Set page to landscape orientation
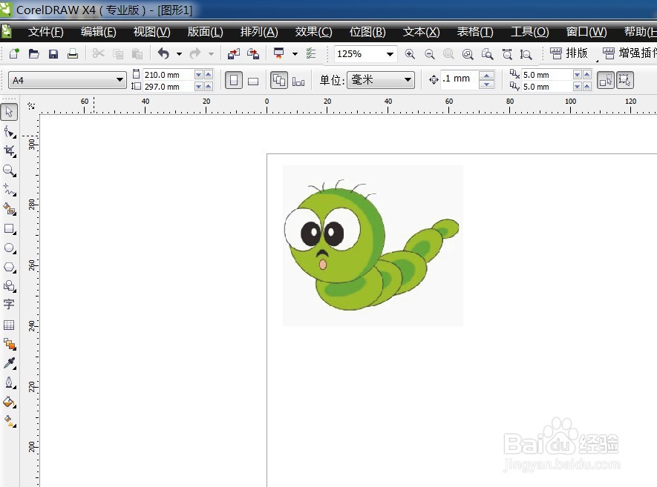Viewport: 657px width, 487px height. coord(253,82)
